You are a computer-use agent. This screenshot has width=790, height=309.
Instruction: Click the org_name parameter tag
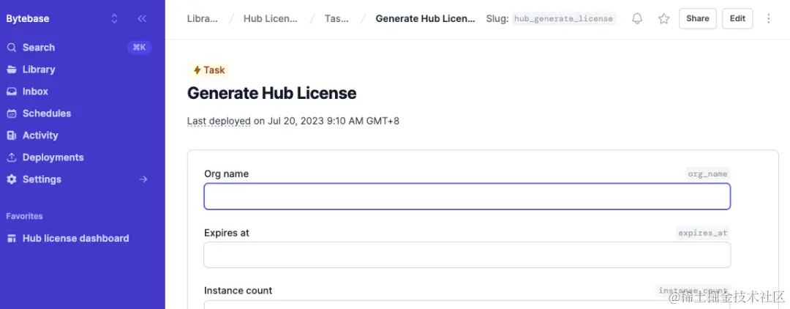707,174
